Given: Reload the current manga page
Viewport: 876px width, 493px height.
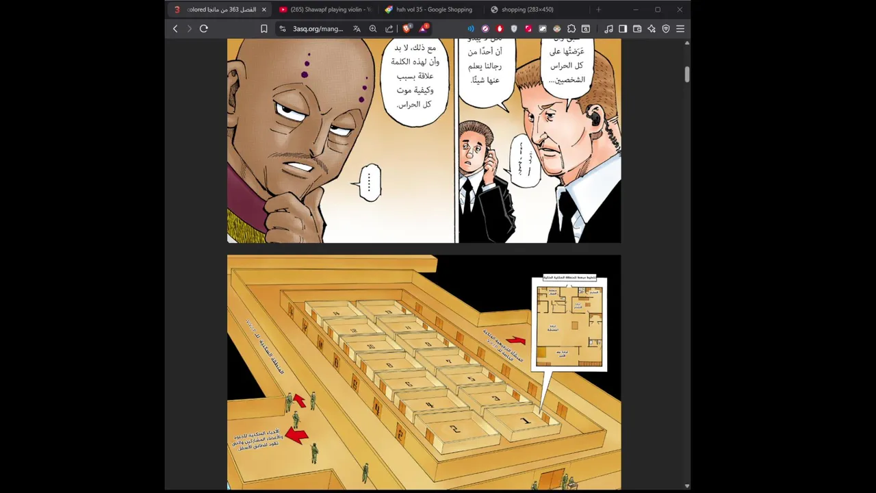Looking at the screenshot, I should 204,29.
